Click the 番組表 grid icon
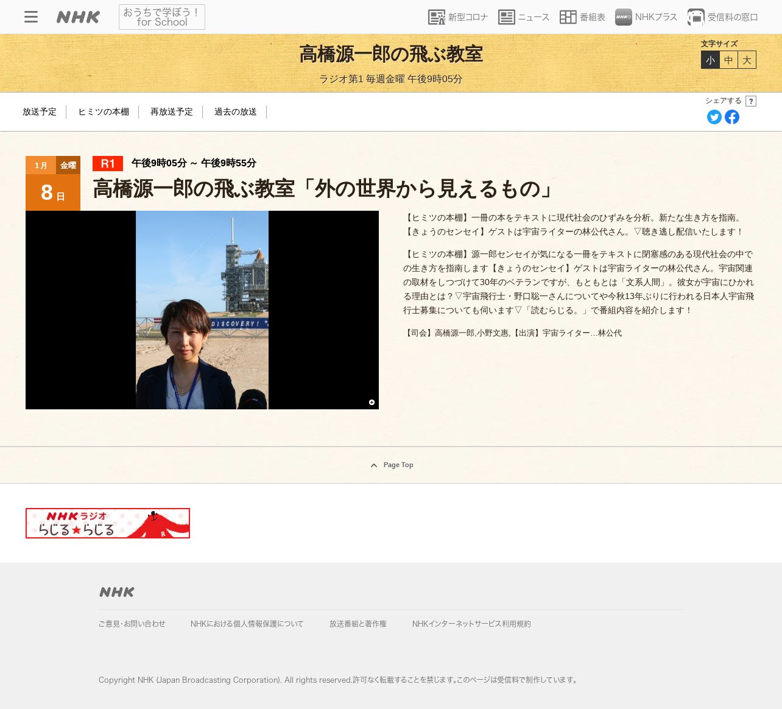This screenshot has height=709, width=782. pos(568,17)
